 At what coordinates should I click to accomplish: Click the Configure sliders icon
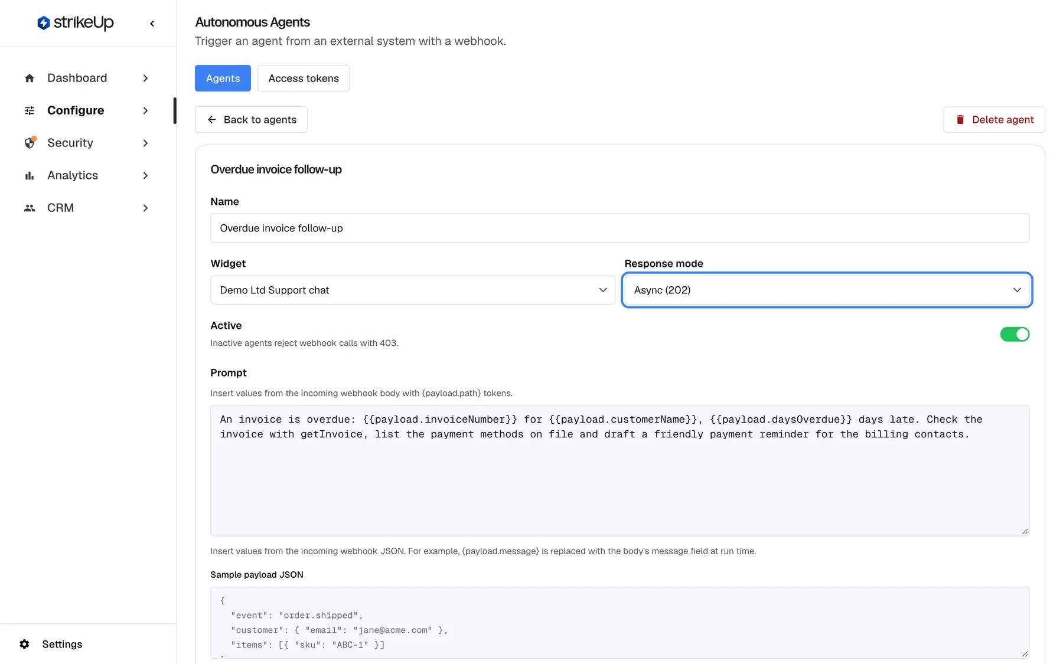pos(30,110)
